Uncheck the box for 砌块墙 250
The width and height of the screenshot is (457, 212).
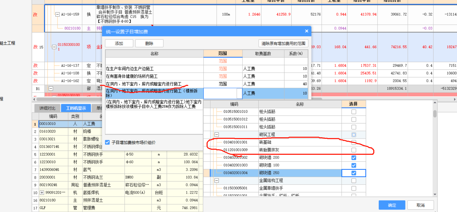354,173
